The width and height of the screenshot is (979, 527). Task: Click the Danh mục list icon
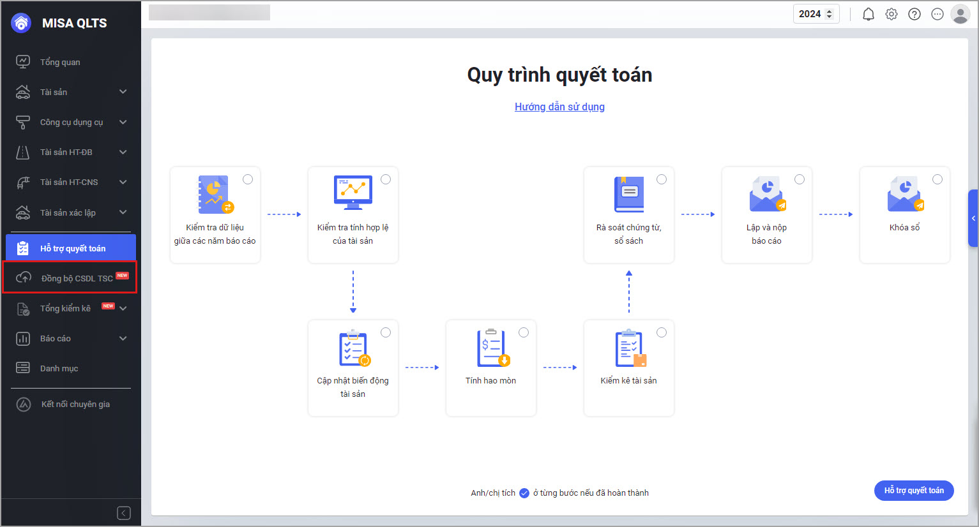point(23,368)
